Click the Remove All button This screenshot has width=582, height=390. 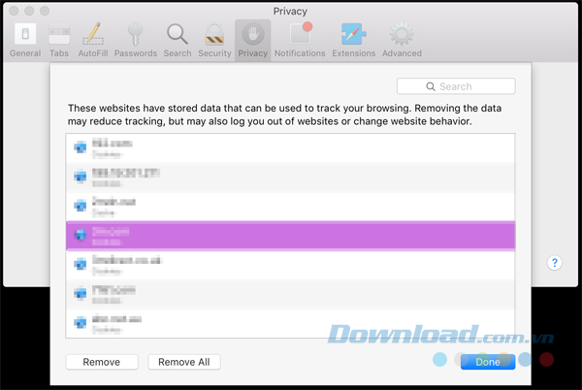click(x=184, y=362)
